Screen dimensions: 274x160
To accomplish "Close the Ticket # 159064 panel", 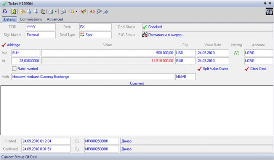I will [270, 3].
